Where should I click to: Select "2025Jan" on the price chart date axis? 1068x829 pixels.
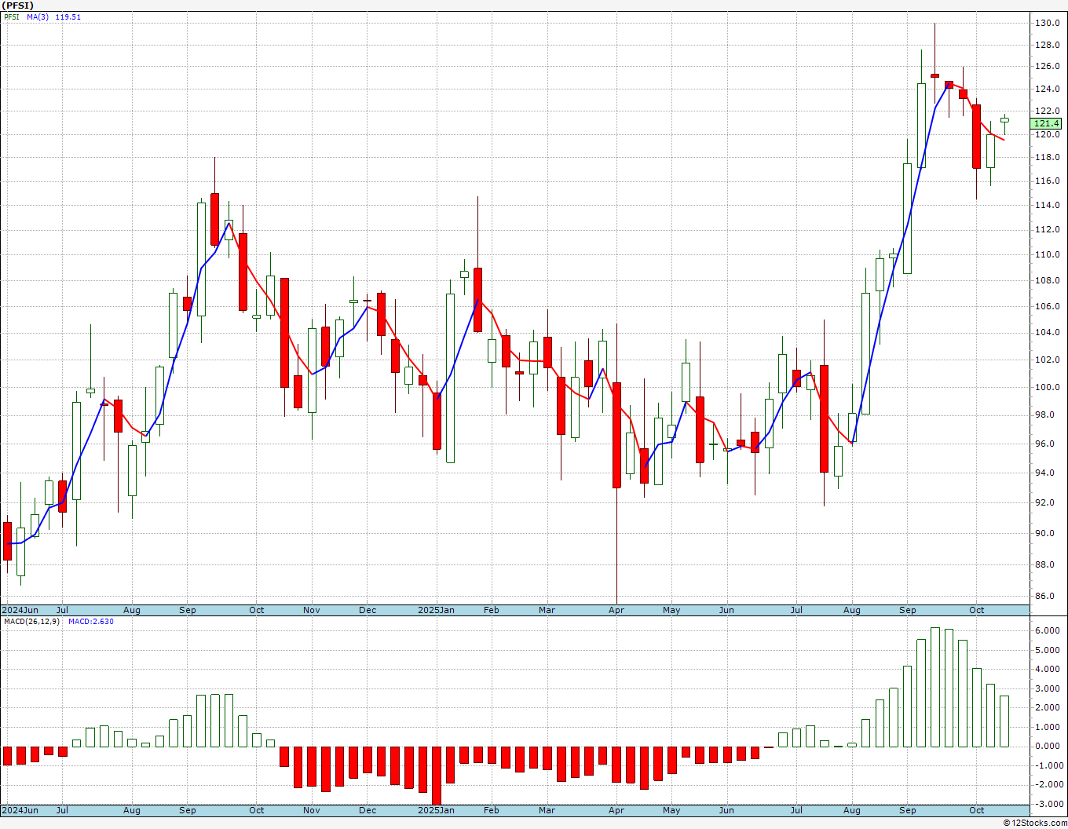436,610
